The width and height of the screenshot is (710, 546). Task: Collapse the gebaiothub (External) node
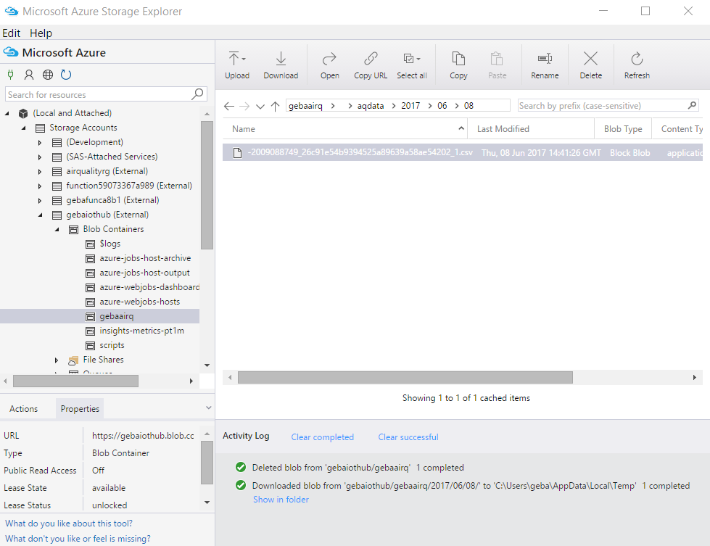click(x=41, y=215)
